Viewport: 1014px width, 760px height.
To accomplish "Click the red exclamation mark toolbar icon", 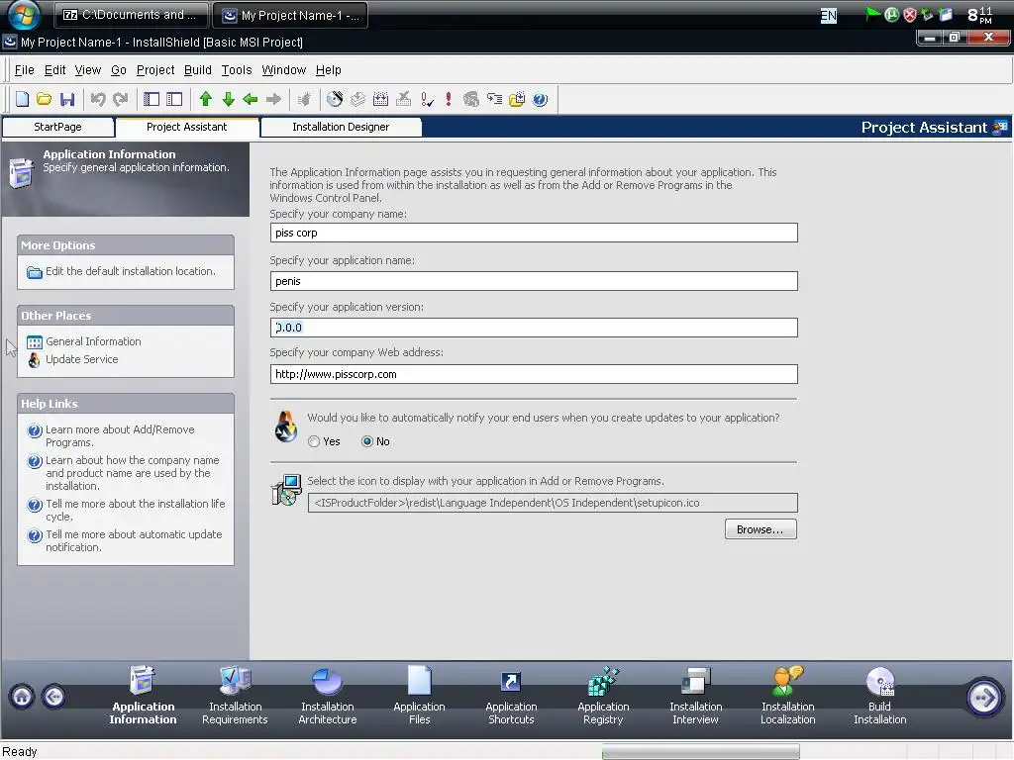I will 449,99.
